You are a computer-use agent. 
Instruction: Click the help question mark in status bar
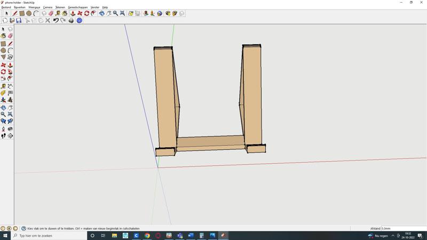pyautogui.click(x=23, y=228)
